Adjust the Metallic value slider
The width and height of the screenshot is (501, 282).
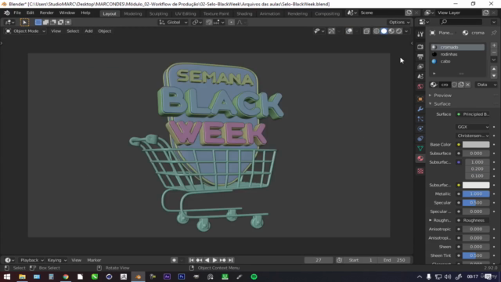tap(476, 193)
